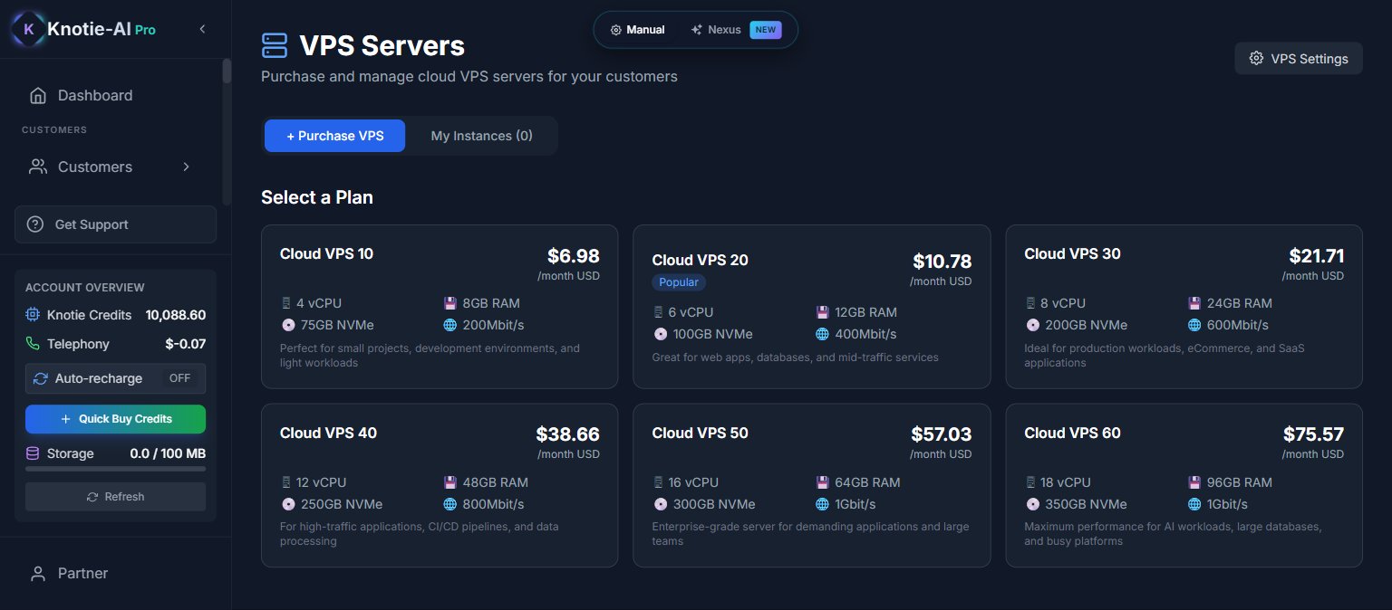Expand Customers submenu chevron
1392x610 pixels.
tap(186, 167)
